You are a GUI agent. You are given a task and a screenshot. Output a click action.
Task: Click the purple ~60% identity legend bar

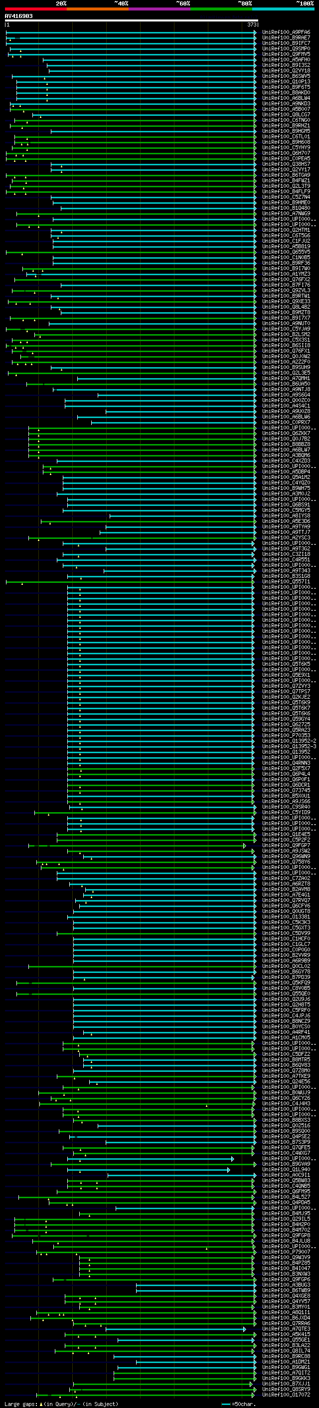pyautogui.click(x=159, y=9)
